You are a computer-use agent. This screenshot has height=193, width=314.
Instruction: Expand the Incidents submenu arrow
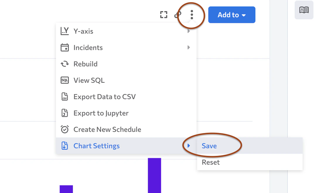point(189,47)
